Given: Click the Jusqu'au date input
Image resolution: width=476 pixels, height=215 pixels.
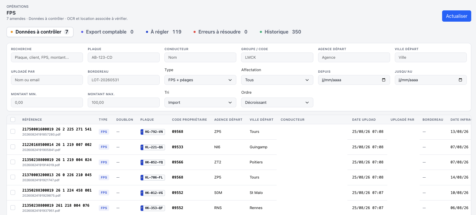Looking at the screenshot, I should pos(431,80).
